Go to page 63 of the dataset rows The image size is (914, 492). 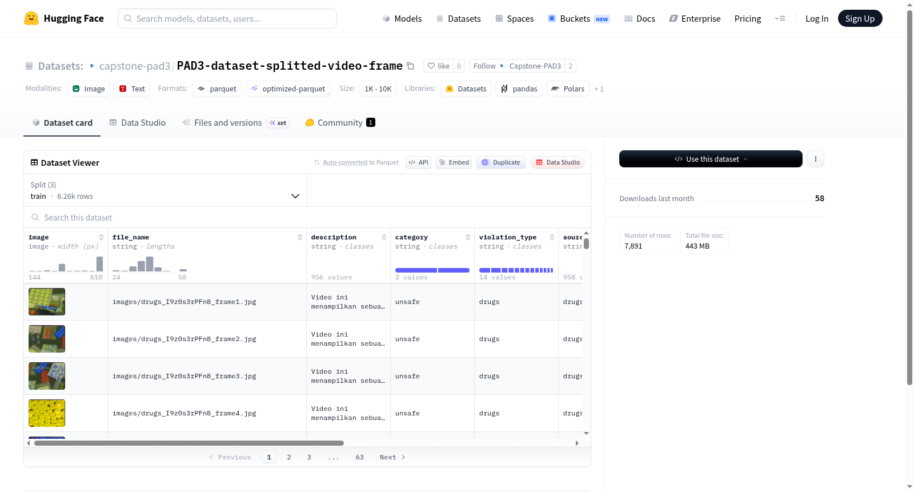pyautogui.click(x=360, y=457)
